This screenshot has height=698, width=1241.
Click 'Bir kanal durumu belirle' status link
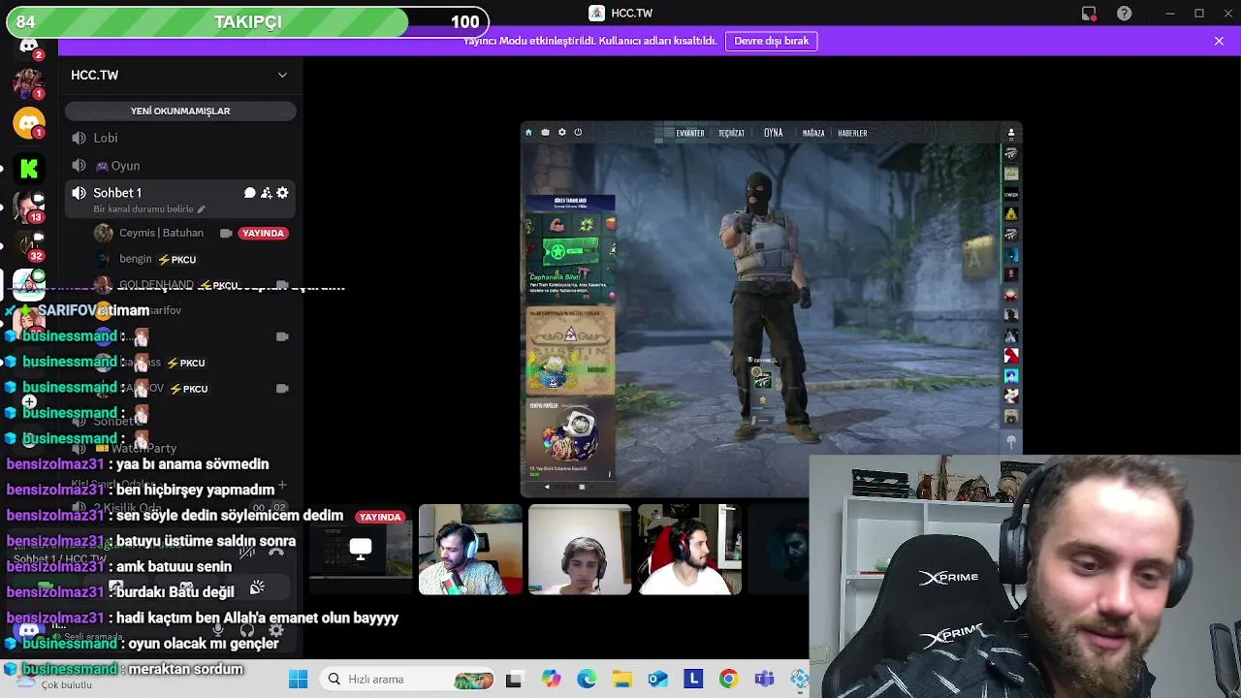pos(149,209)
